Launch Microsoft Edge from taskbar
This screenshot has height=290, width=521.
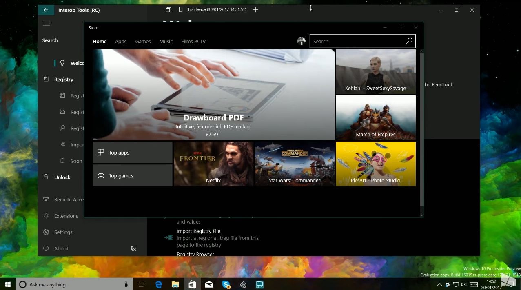[159, 284]
